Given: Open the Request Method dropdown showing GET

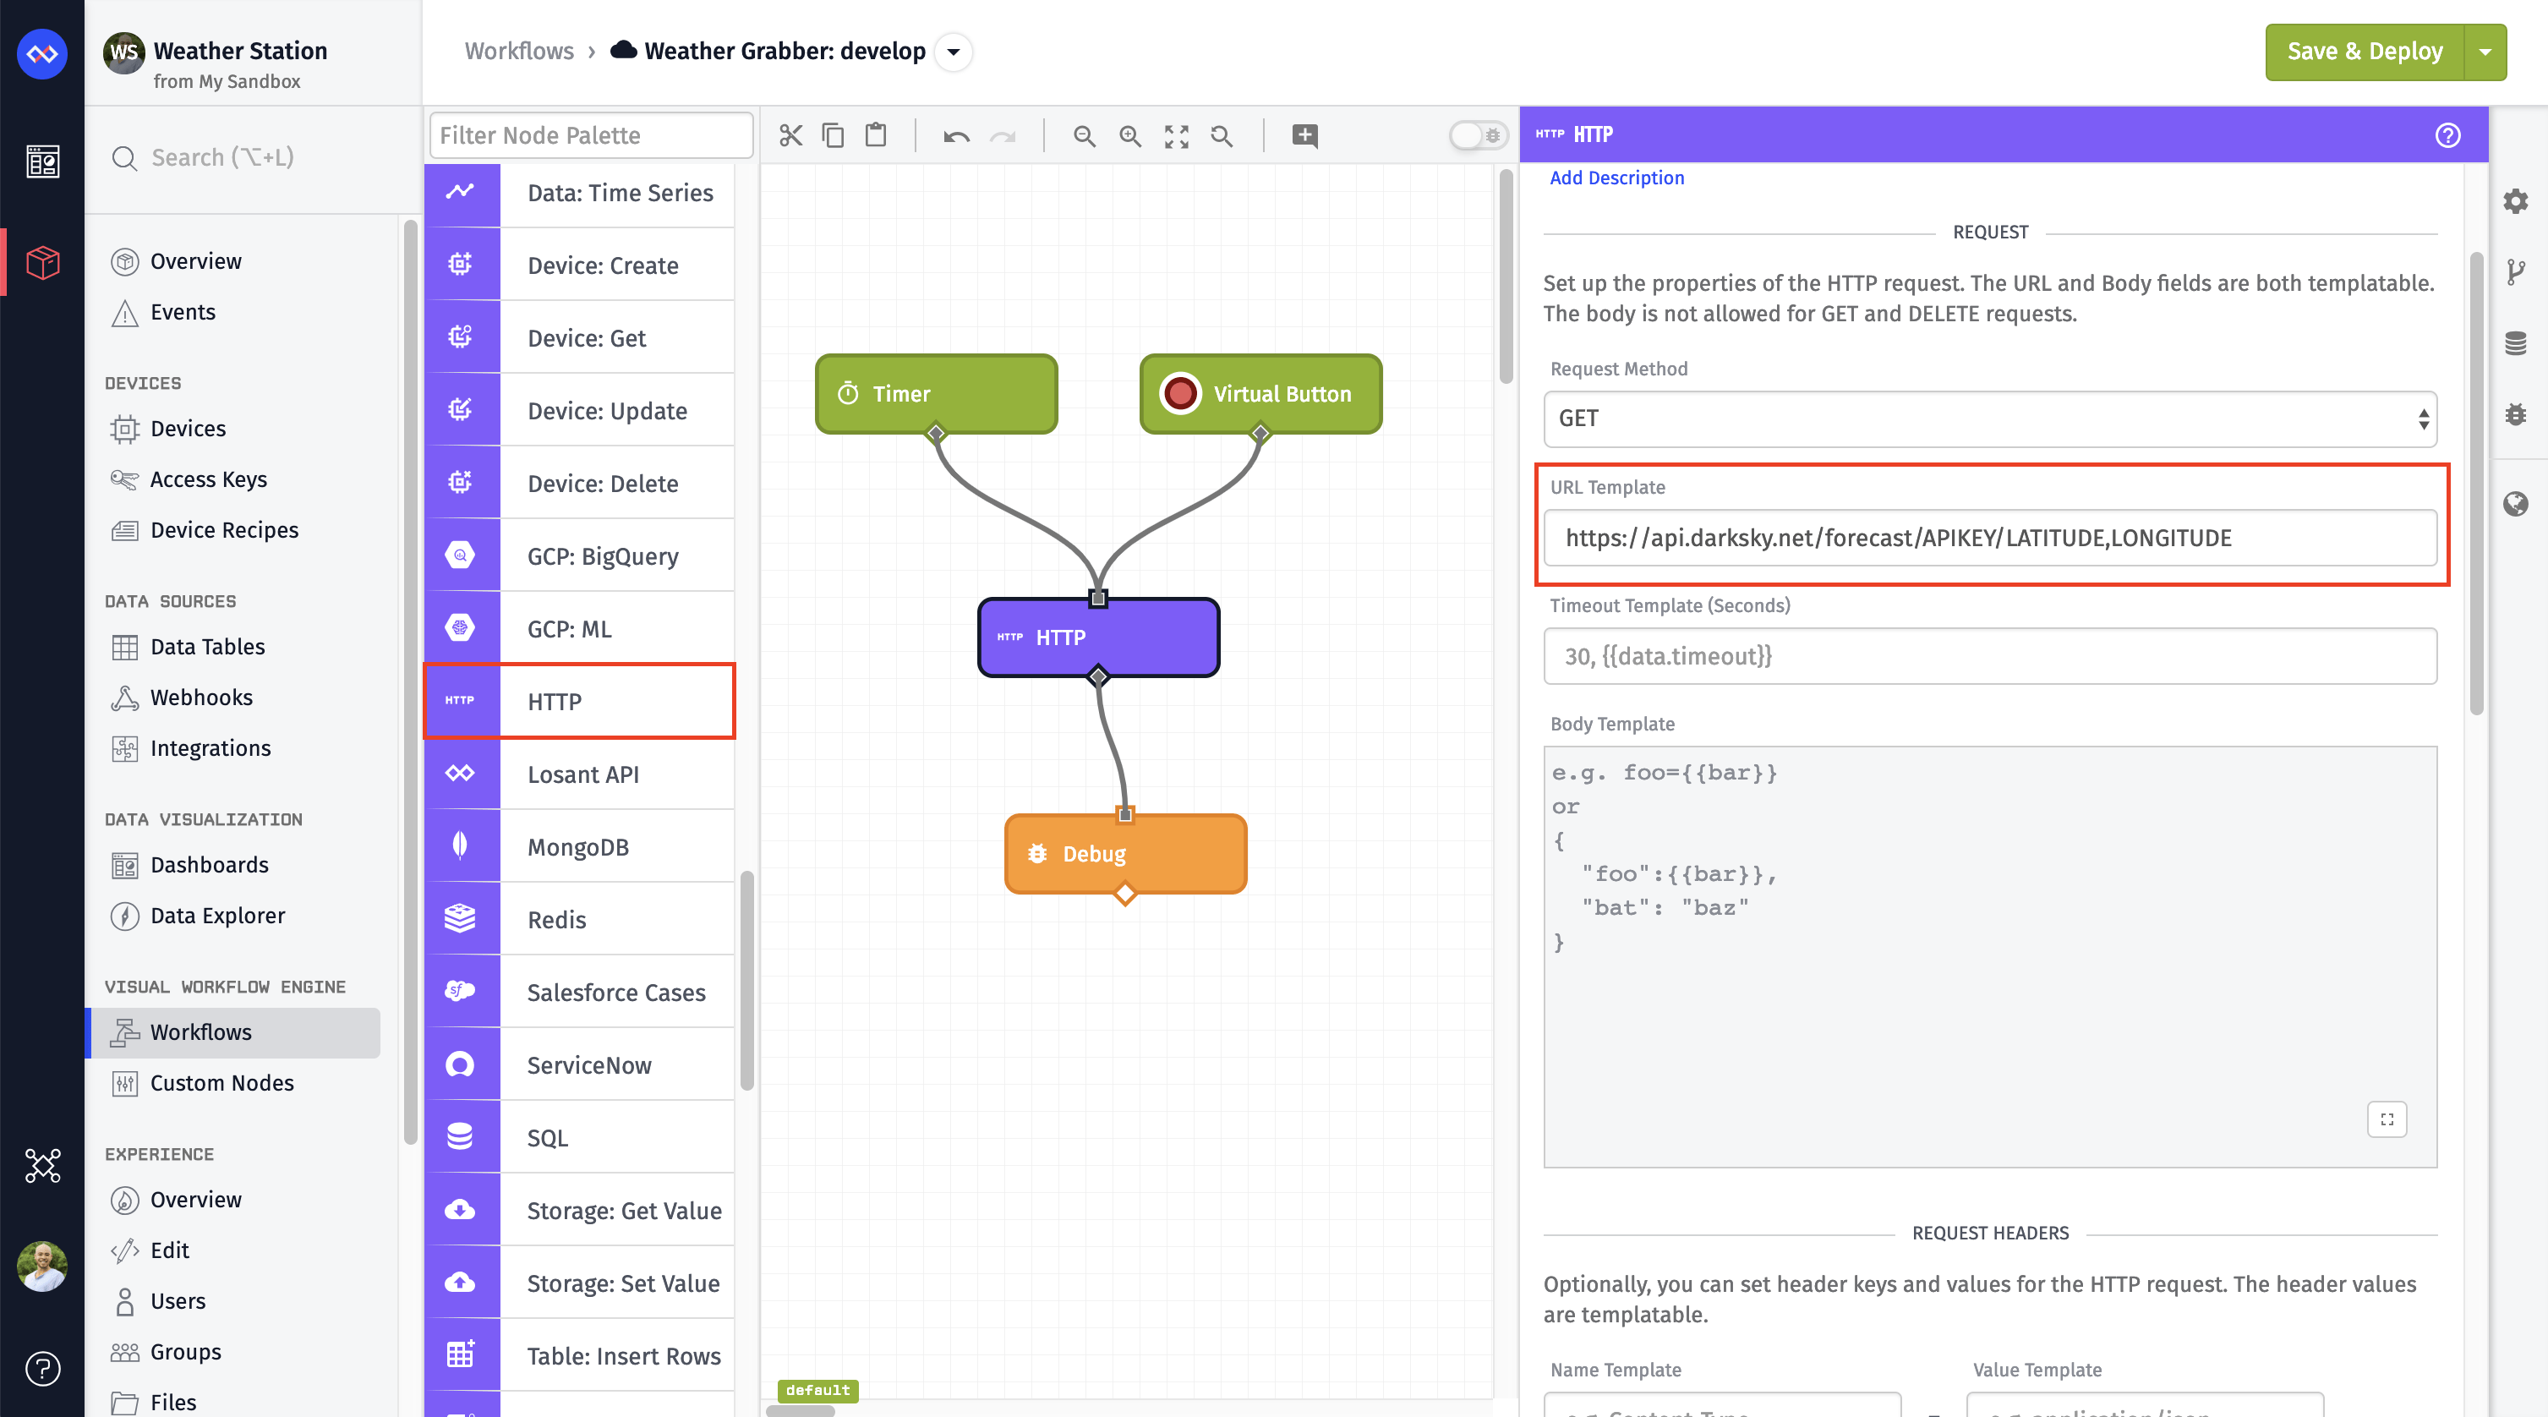Looking at the screenshot, I should tap(1990, 419).
